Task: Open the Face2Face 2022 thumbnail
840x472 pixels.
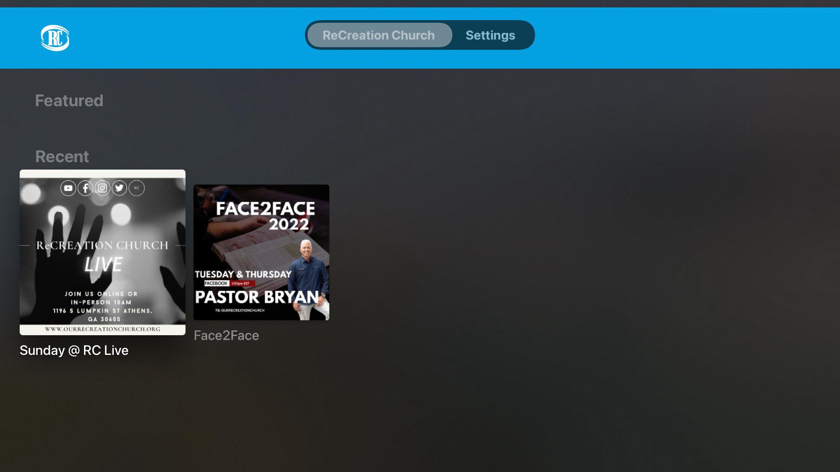Action: (261, 252)
